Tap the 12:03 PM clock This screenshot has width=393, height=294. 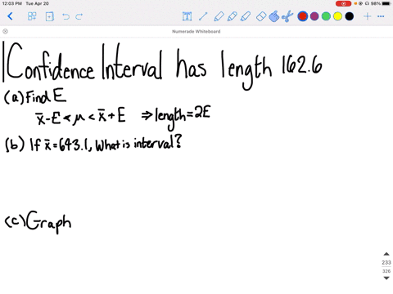click(12, 3)
